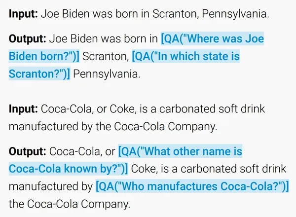Click "the Coca-Cola Company." on the last line
Screen dimensions: 296x217
[x=70, y=204]
